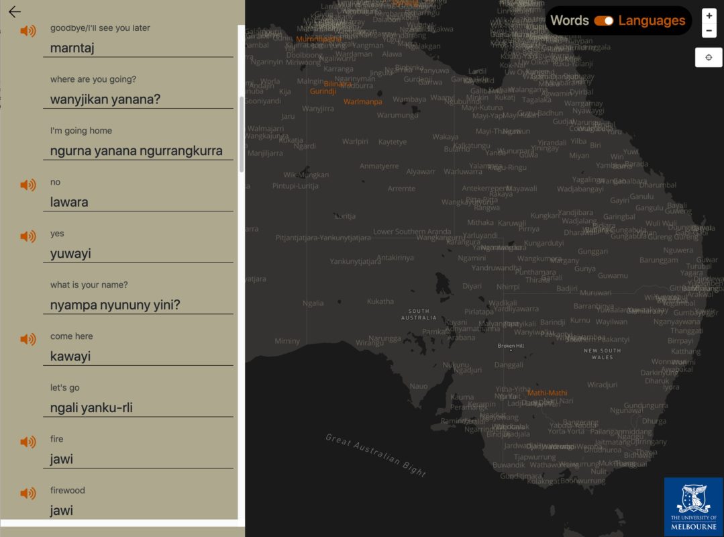724x537 pixels.
Task: Toggle the Words/Languages switch
Action: [604, 21]
